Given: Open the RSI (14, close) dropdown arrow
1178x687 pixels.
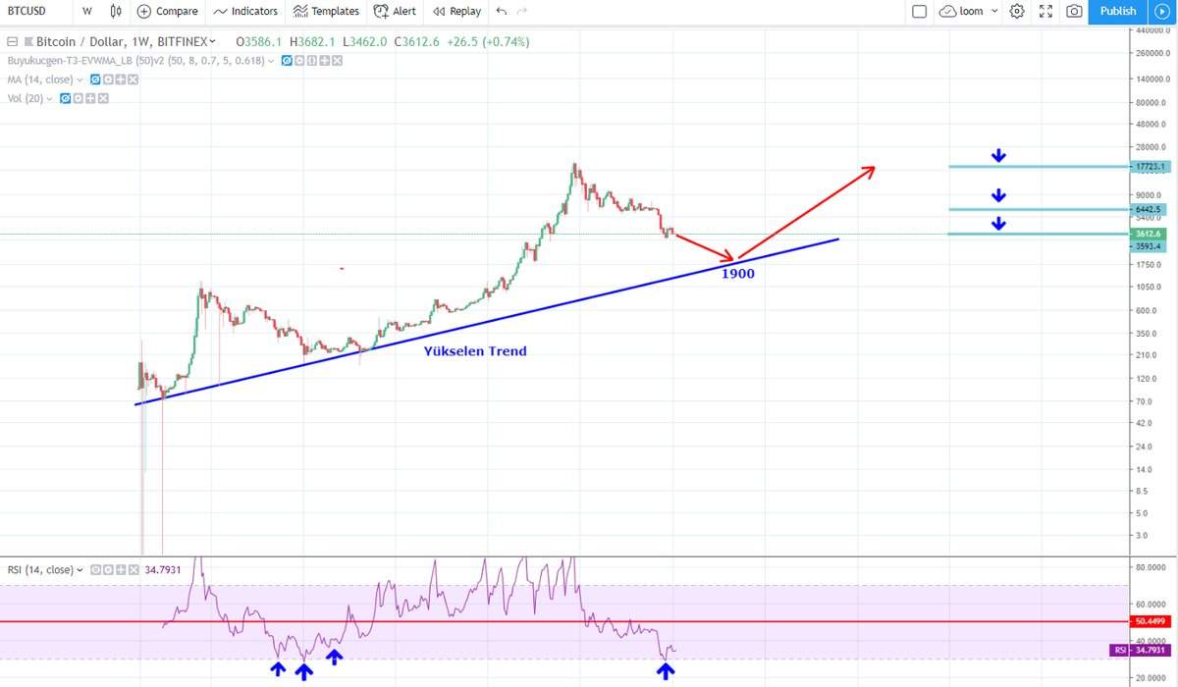Looking at the screenshot, I should 80,570.
